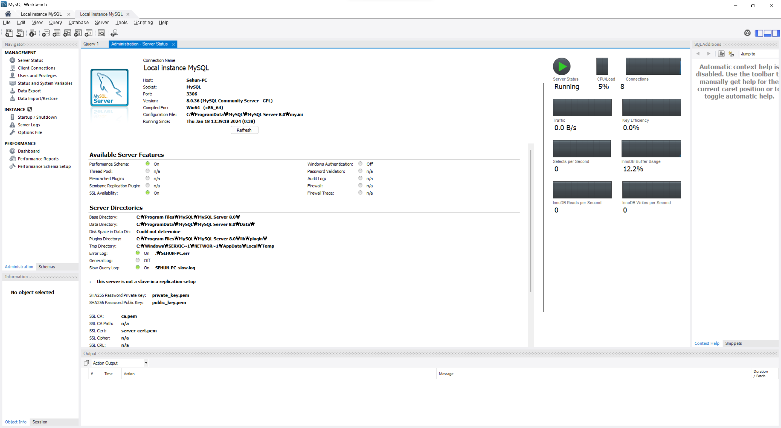Expand the Administration tab in Navigator
The width and height of the screenshot is (781, 428).
(18, 267)
